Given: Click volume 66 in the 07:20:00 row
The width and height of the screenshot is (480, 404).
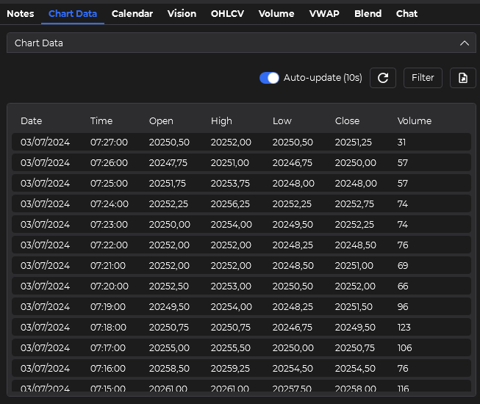Looking at the screenshot, I should click(x=403, y=286).
